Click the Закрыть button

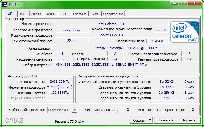[x=189, y=121]
